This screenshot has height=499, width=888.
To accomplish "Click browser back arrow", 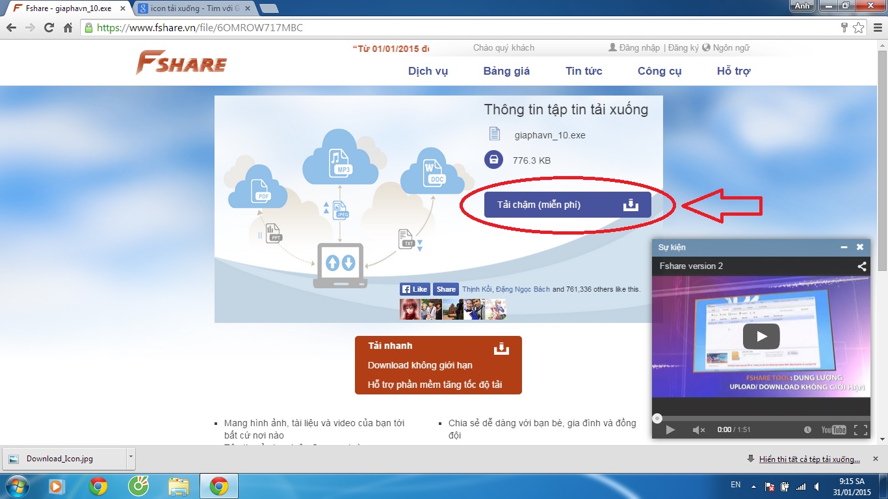I will click(x=11, y=28).
